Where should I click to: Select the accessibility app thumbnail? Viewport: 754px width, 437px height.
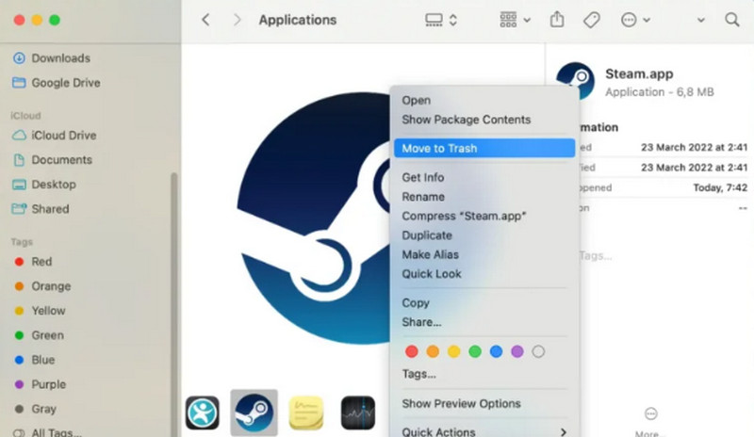203,413
